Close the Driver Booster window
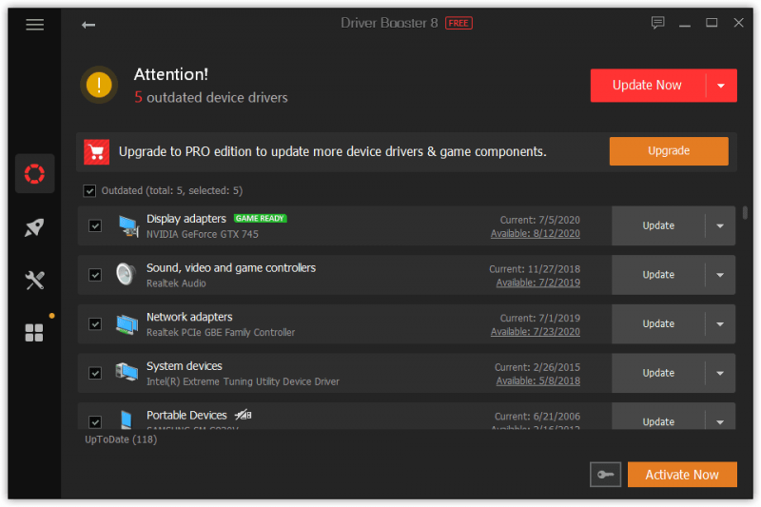 tap(739, 23)
